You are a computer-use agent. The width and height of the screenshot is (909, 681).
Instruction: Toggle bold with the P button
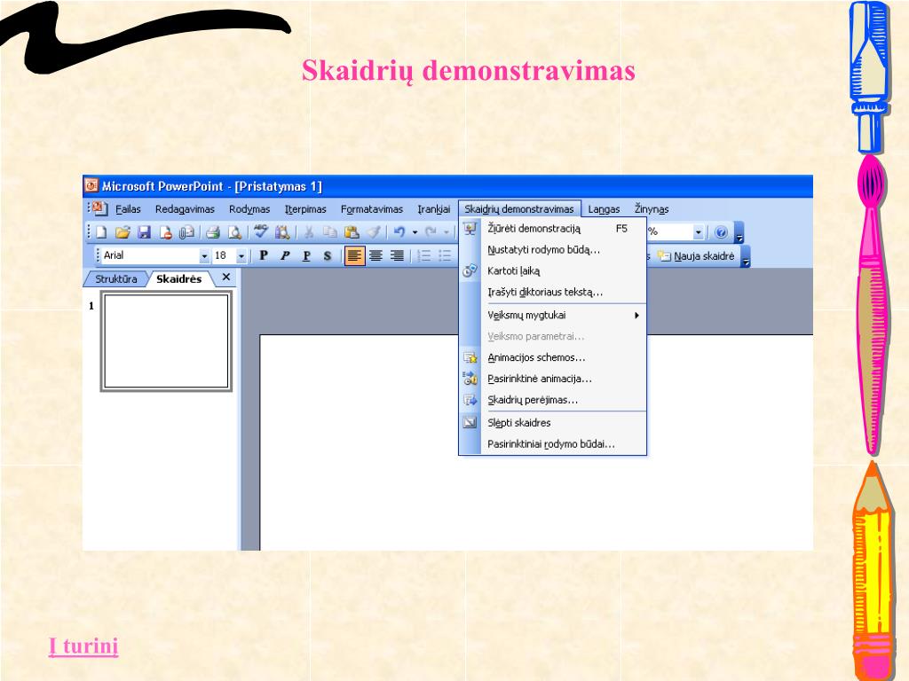[x=264, y=255]
